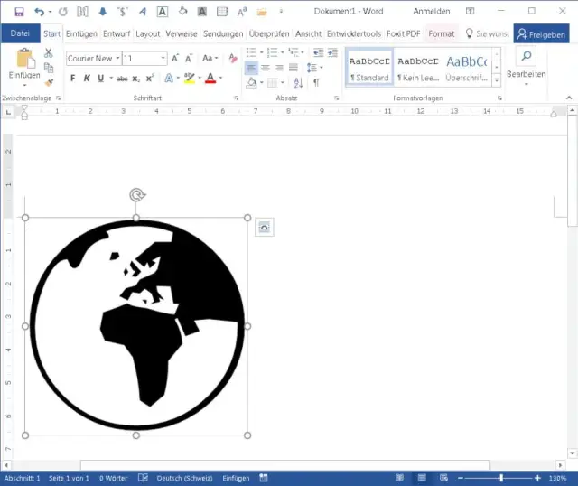Switch to the Einfügen ribbon tab
The width and height of the screenshot is (578, 486).
[81, 33]
